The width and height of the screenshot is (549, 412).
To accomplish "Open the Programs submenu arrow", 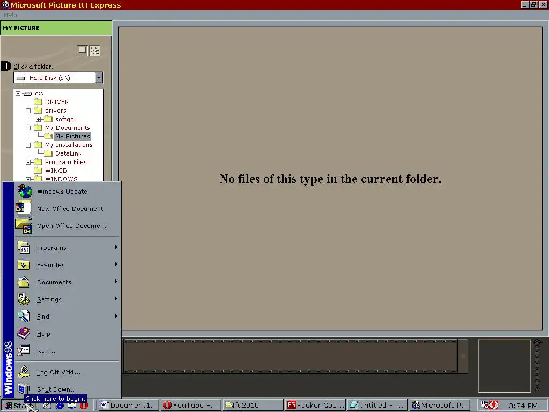I will pos(116,247).
